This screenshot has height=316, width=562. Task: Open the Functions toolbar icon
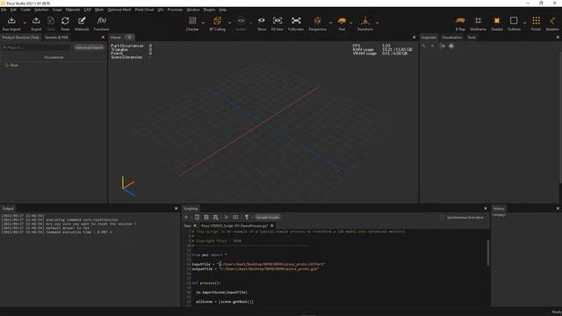[102, 21]
